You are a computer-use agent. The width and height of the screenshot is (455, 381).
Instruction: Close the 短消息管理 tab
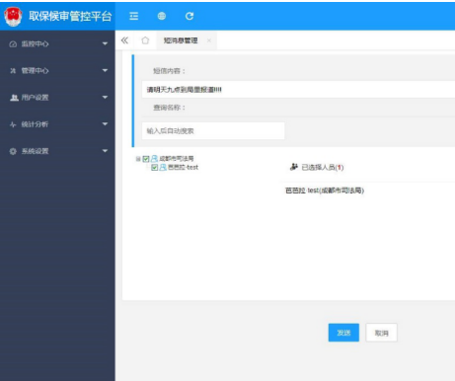click(x=209, y=40)
